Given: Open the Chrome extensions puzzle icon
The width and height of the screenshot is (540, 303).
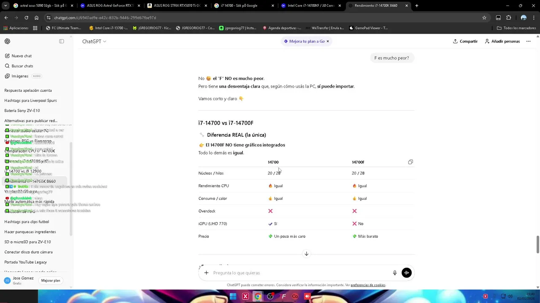Looking at the screenshot, I should click(x=508, y=18).
